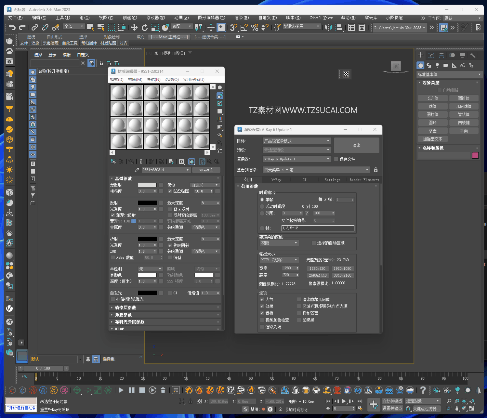Click the Cameras category icon
Image resolution: width=487 pixels, height=418 pixels.
pyautogui.click(x=446, y=65)
